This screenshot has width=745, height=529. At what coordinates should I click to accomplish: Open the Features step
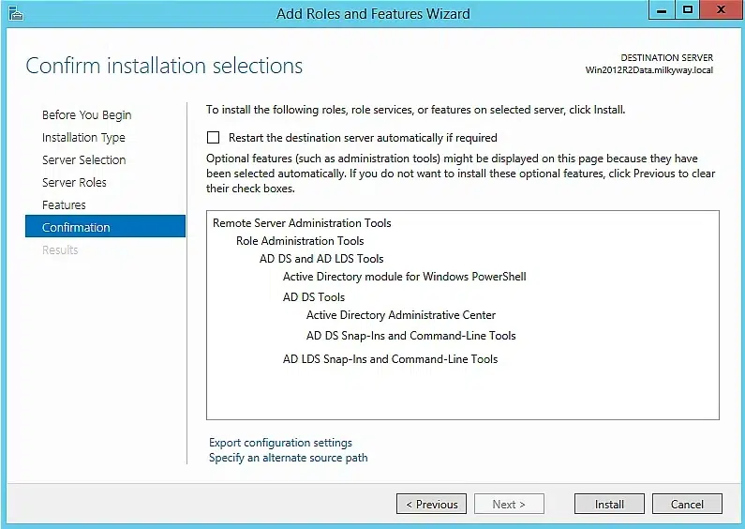point(64,205)
